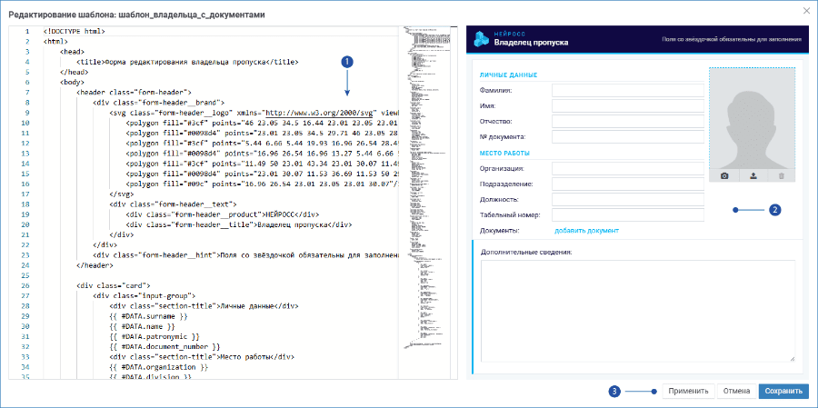Screen dimensions: 818x408
Task: Click the Отмена button
Action: (736, 391)
